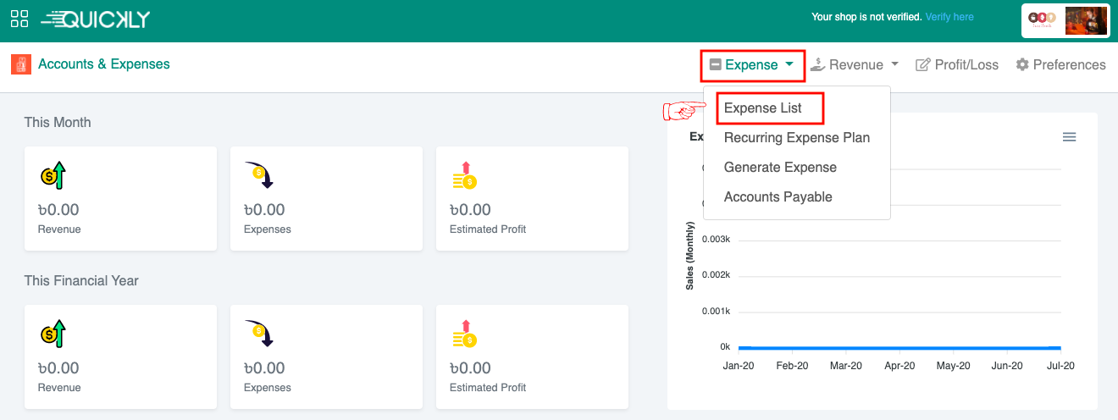The height and width of the screenshot is (420, 1118).
Task: Collapse the Expense dropdown
Action: (751, 65)
